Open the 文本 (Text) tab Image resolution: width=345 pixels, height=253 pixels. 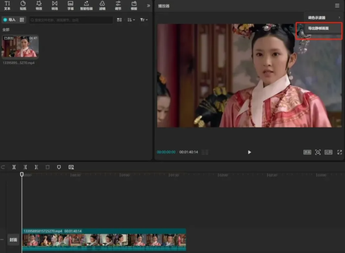pos(7,6)
